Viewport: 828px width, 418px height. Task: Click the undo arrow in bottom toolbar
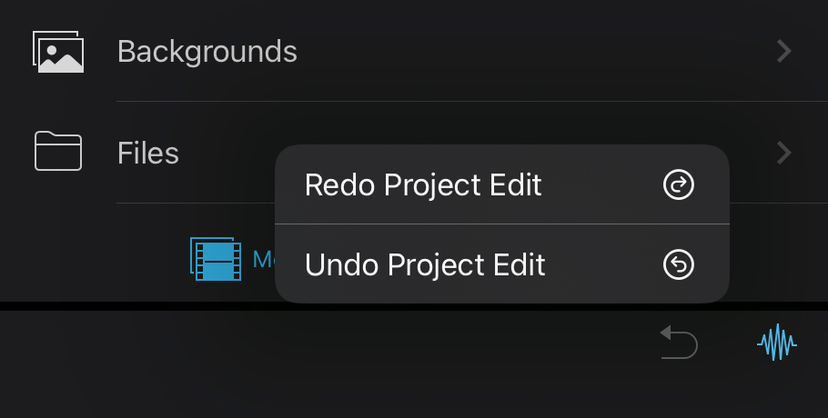point(679,342)
